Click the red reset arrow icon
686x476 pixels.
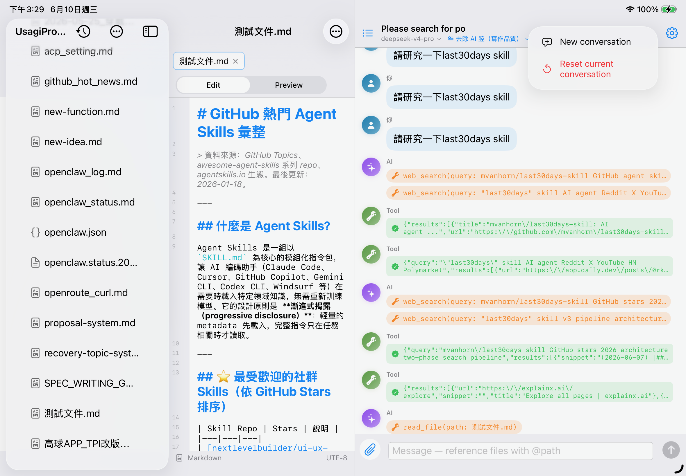click(547, 69)
